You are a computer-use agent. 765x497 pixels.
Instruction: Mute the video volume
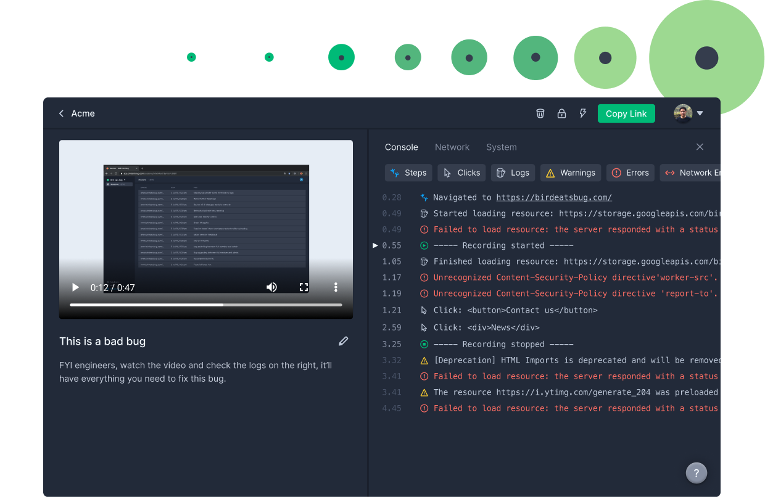coord(271,287)
